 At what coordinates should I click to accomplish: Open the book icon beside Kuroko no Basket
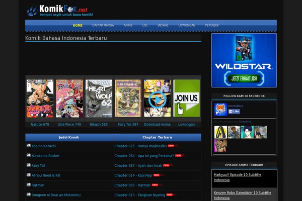click(x=29, y=155)
